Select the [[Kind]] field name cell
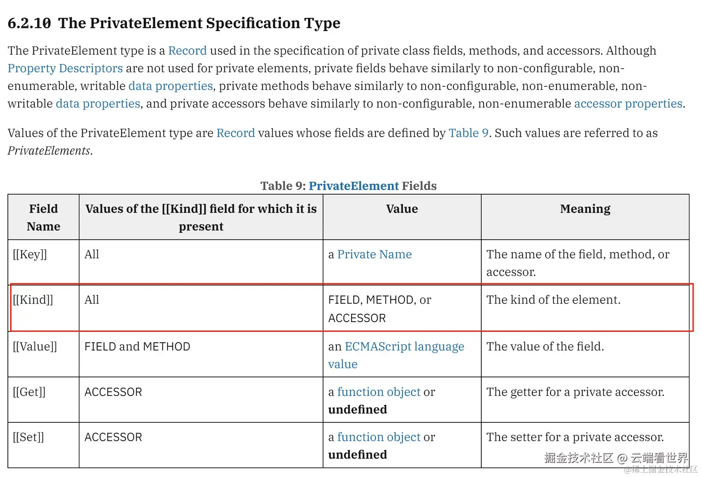This screenshot has height=477, width=701. 33,300
